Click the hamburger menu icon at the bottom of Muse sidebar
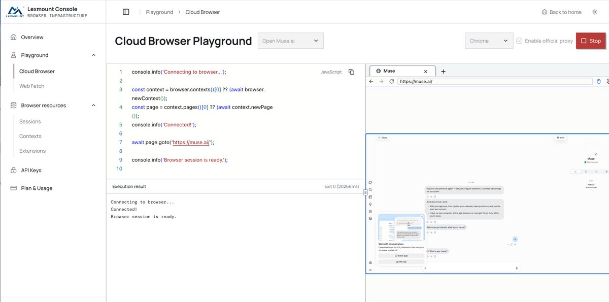The image size is (609, 302). point(370,270)
